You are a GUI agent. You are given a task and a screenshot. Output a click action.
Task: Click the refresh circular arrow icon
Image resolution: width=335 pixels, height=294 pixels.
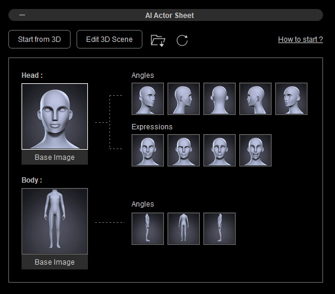tap(182, 40)
